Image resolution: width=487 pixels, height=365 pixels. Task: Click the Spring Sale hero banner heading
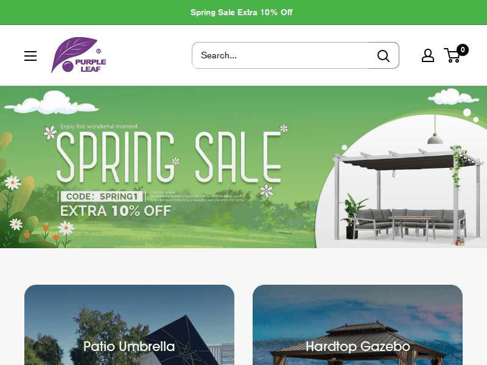coord(169,157)
